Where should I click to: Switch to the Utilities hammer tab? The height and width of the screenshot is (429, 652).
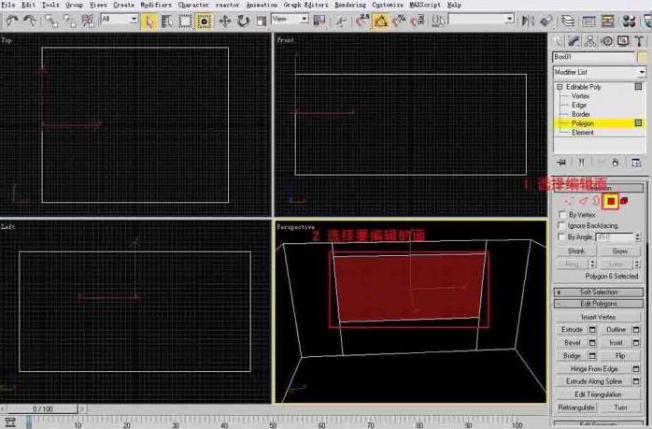(639, 41)
